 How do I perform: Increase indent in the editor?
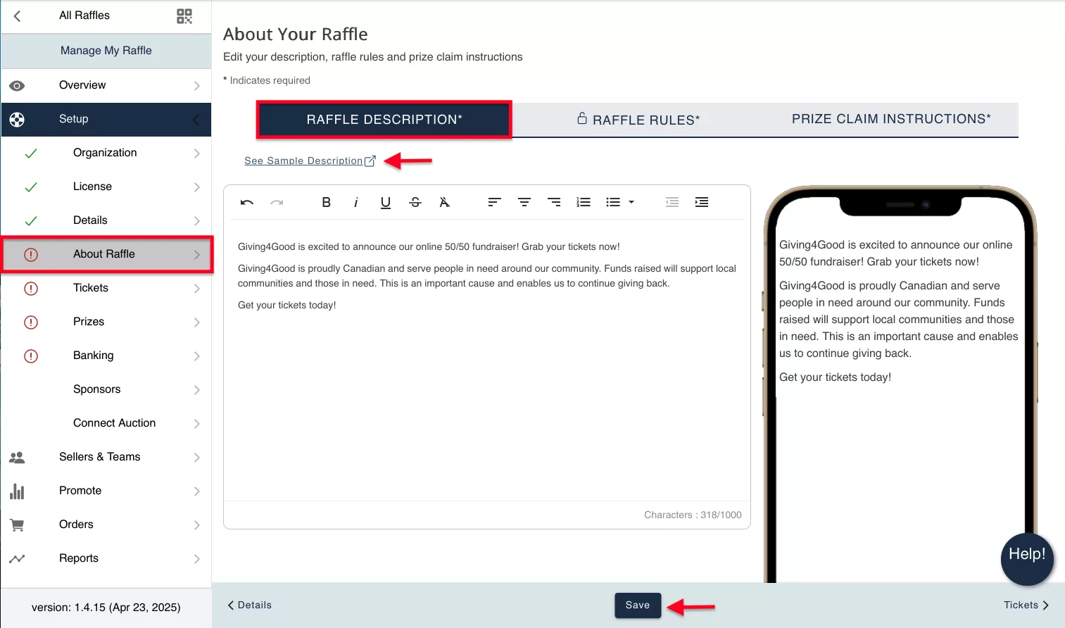702,202
